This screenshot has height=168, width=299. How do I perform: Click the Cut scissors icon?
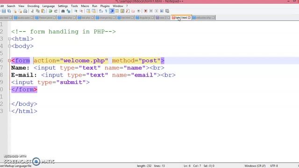[x=32, y=11]
